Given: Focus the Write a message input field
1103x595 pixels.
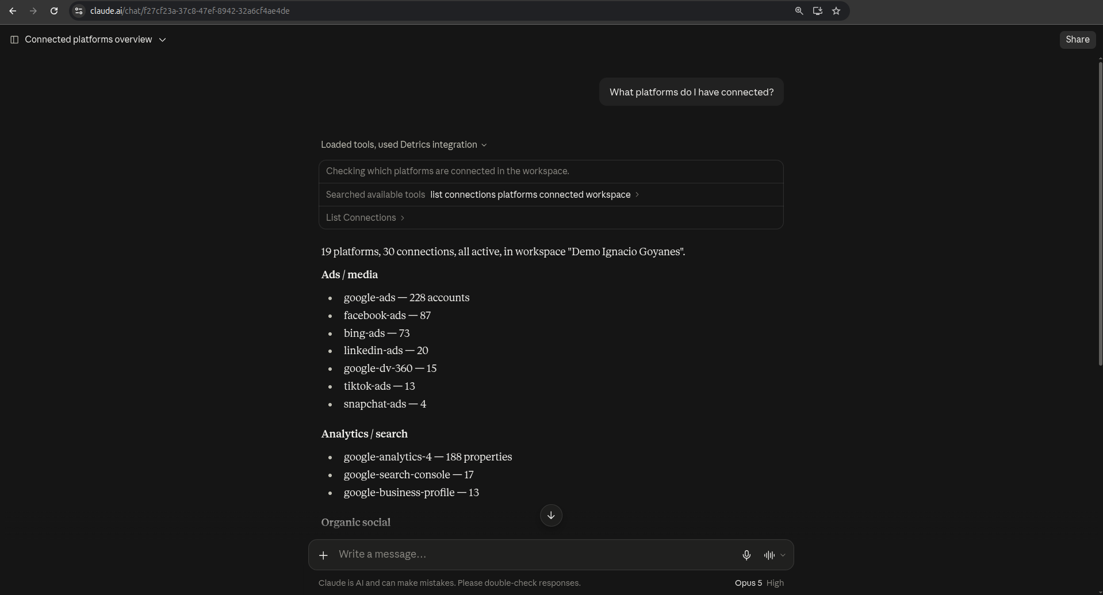Looking at the screenshot, I should pyautogui.click(x=535, y=554).
